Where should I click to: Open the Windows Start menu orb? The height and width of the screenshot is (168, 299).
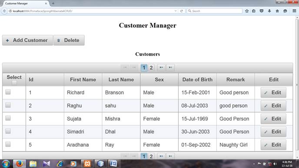6,164
